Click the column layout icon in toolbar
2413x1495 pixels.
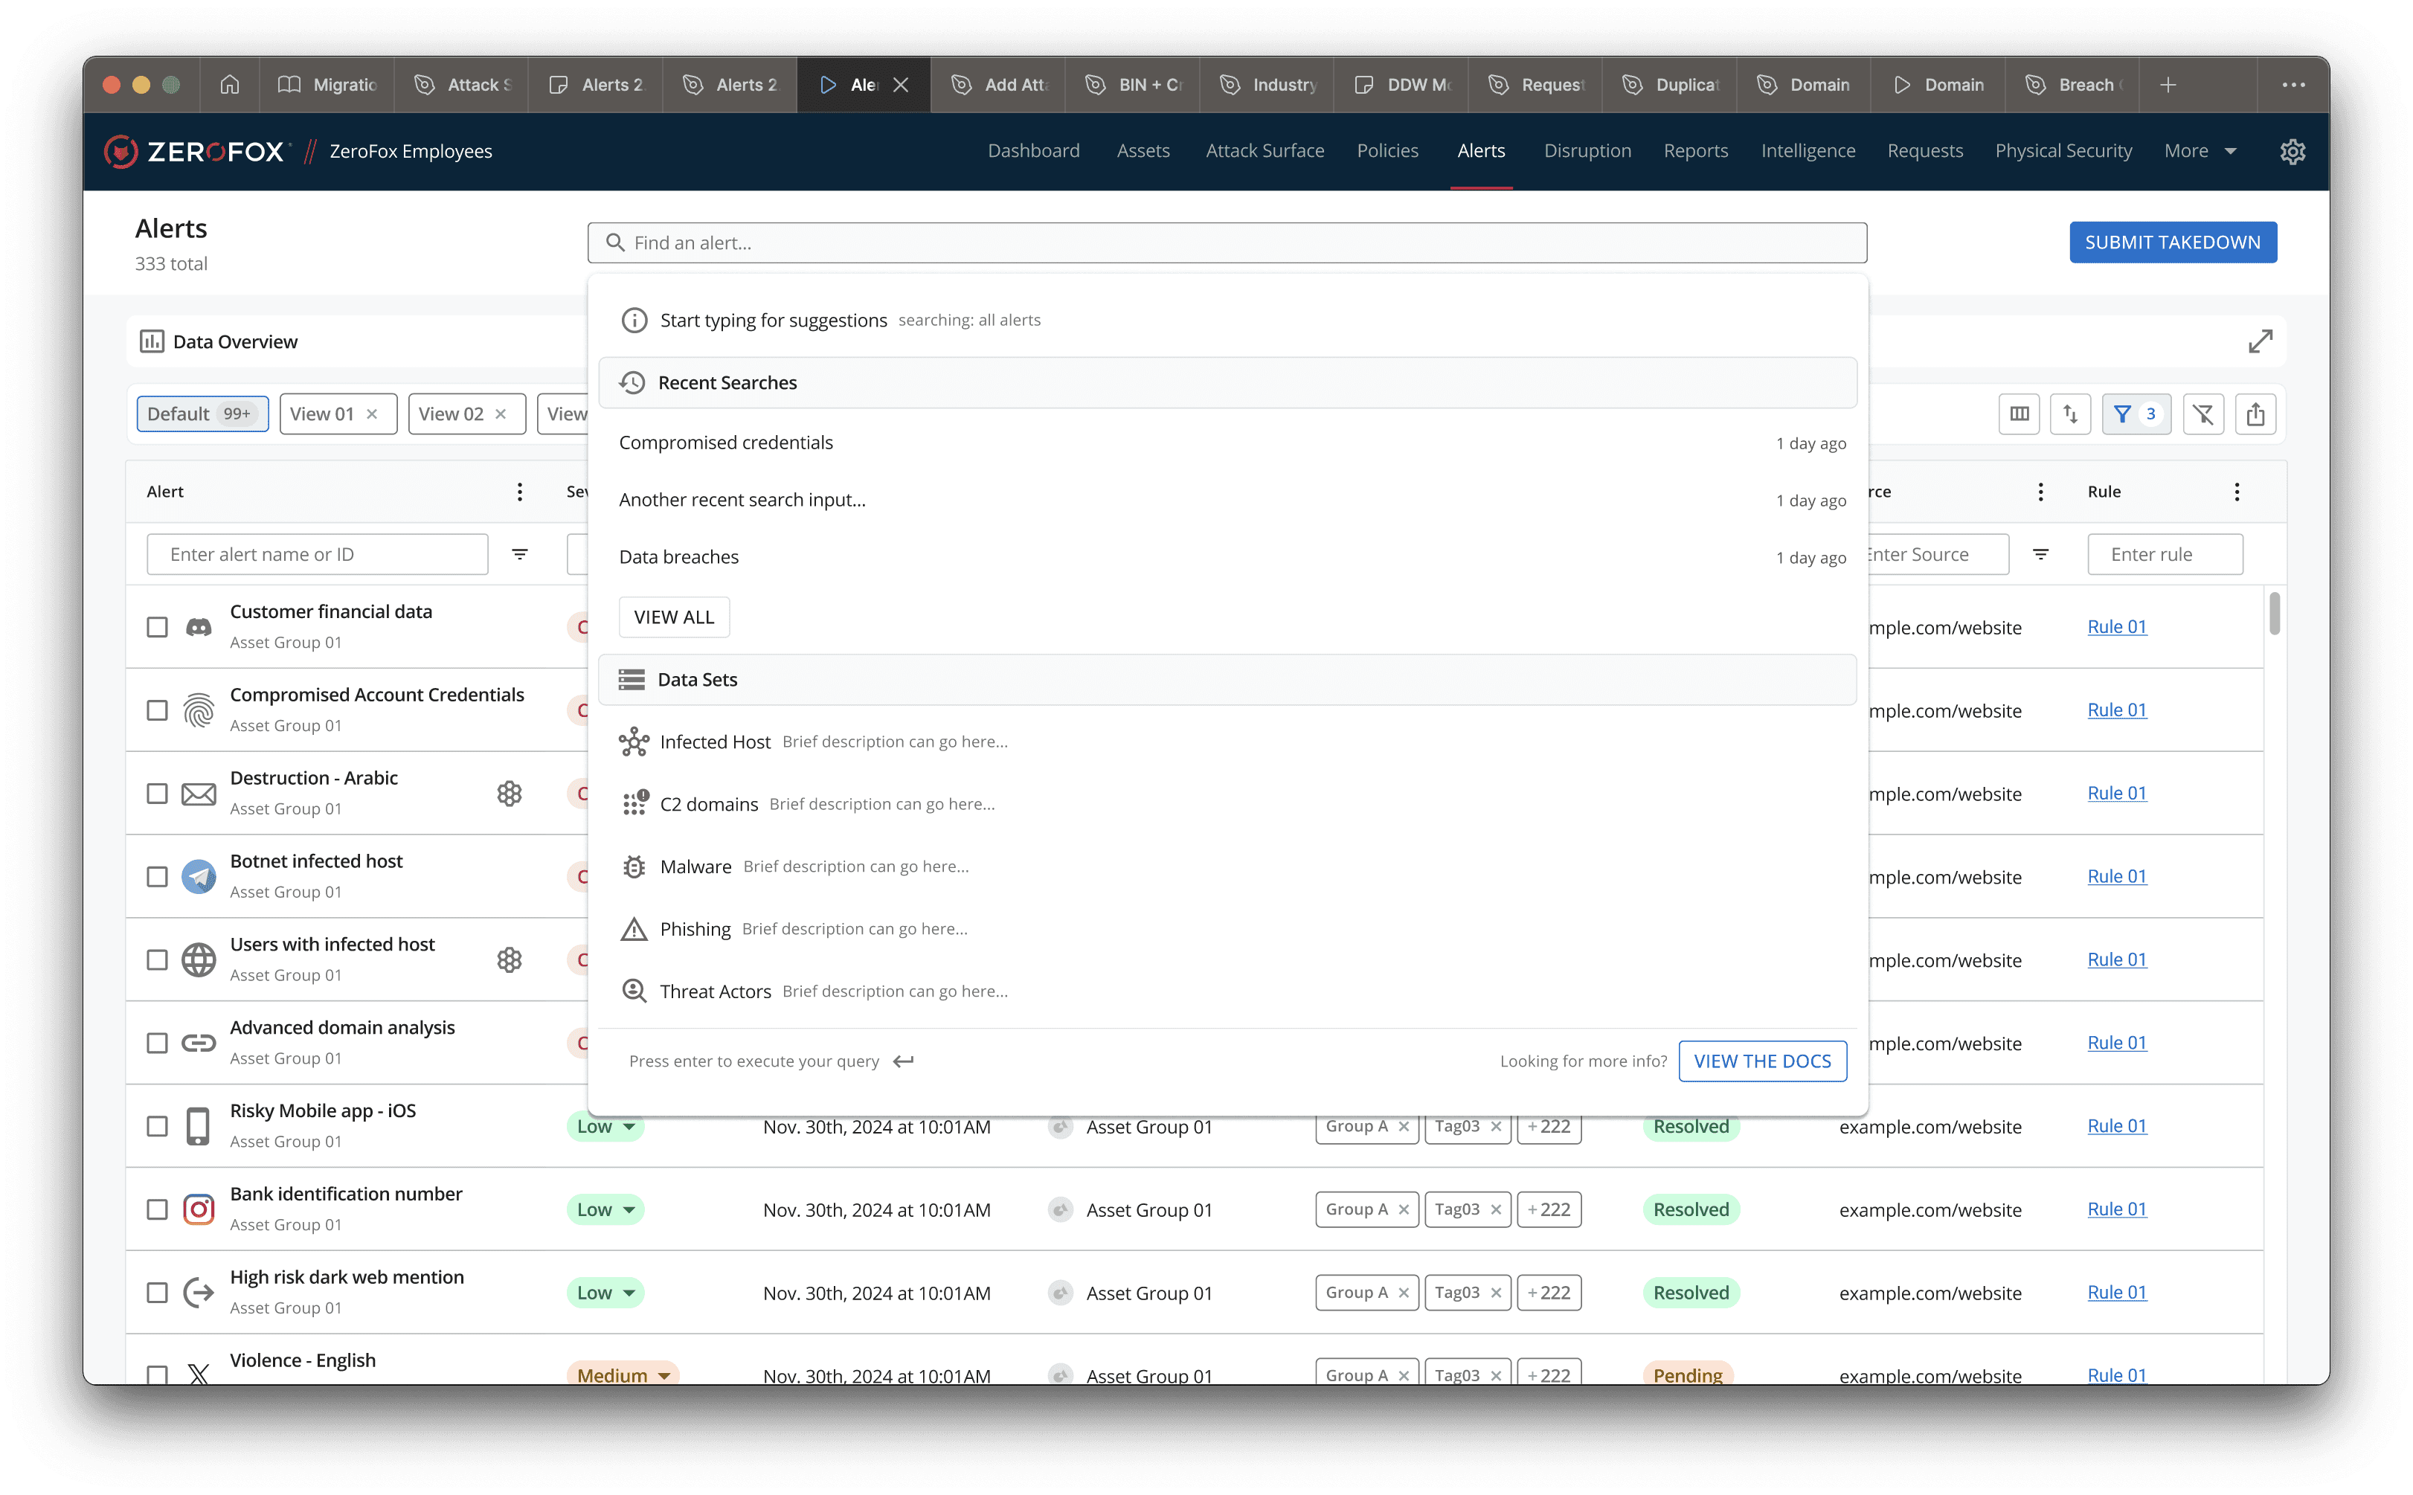[2019, 414]
